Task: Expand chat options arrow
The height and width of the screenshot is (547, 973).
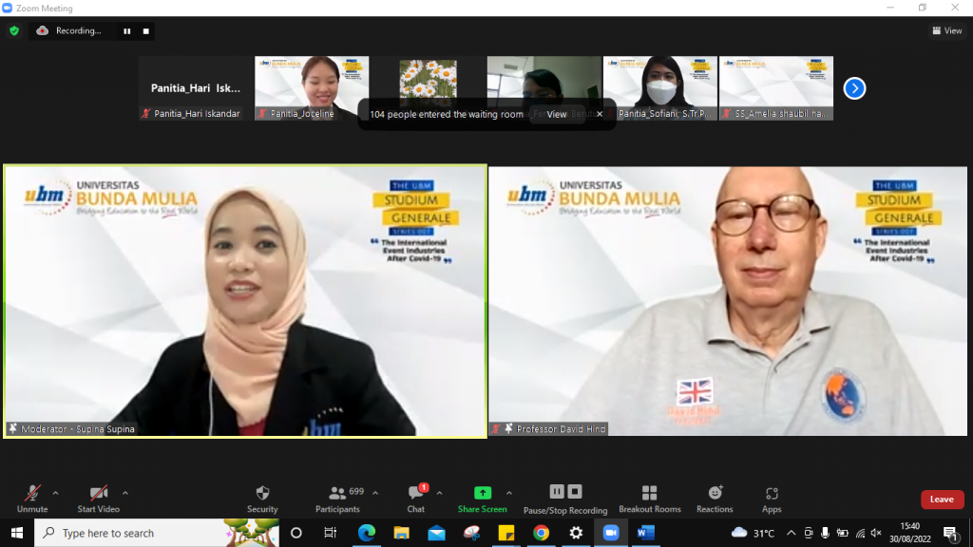Action: pos(439,493)
